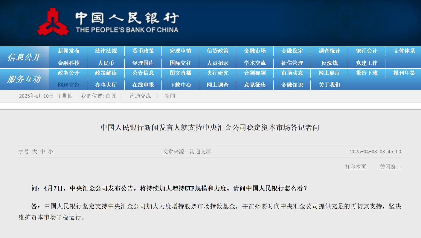Click the 信息公开 section header

24,57
